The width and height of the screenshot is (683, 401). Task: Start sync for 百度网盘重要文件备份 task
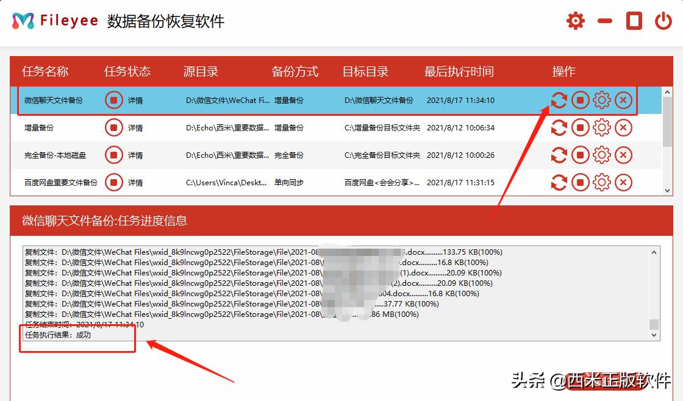(559, 182)
